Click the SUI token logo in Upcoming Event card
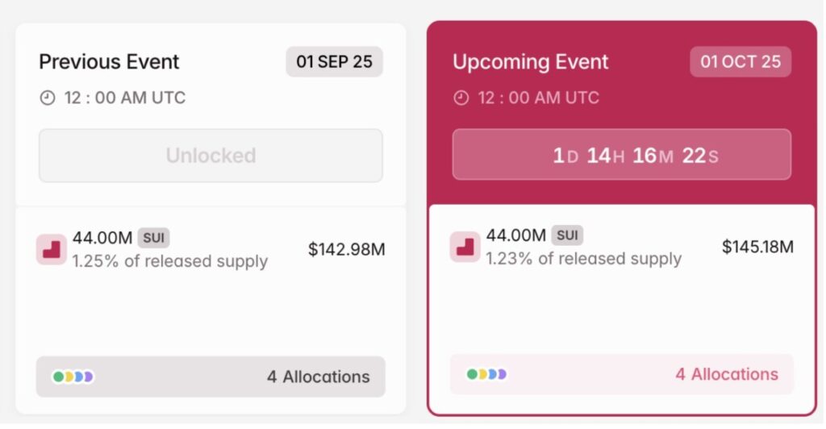 [x=465, y=247]
